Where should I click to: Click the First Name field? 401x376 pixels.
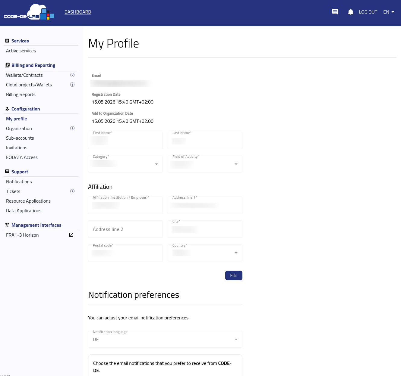(x=125, y=141)
